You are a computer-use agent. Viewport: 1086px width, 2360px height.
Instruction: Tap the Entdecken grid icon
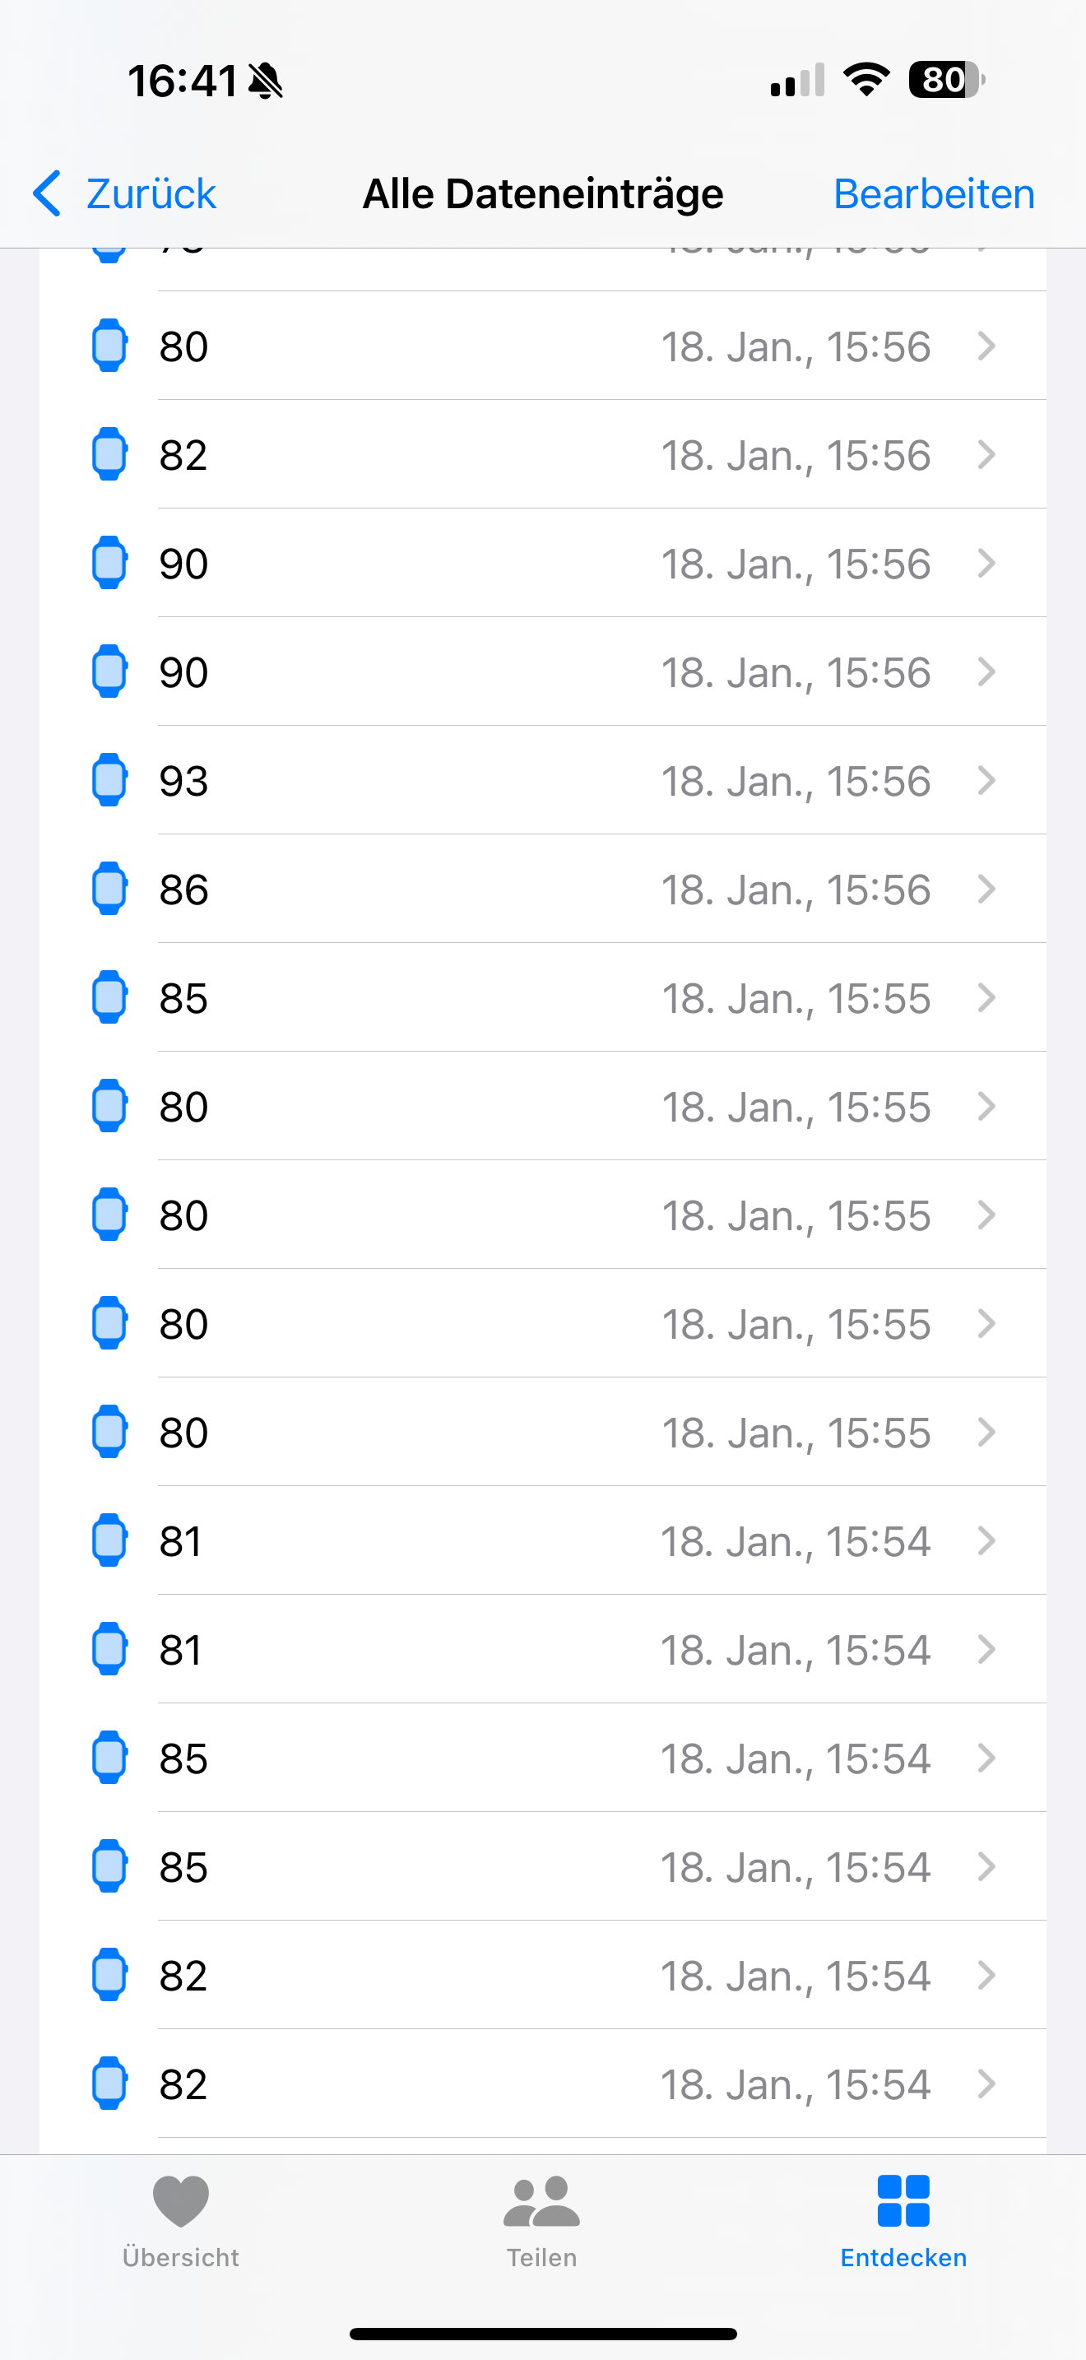click(x=903, y=2200)
